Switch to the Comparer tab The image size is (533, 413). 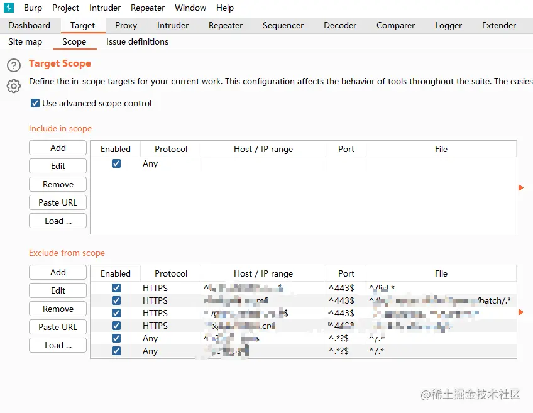(396, 26)
